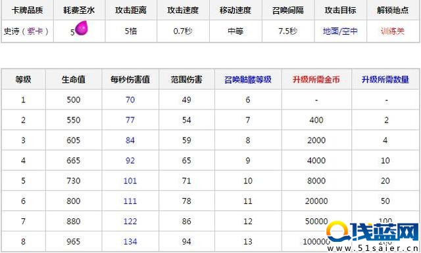The width and height of the screenshot is (421, 253).
Task: Click area damage value 65
Action: (187, 161)
